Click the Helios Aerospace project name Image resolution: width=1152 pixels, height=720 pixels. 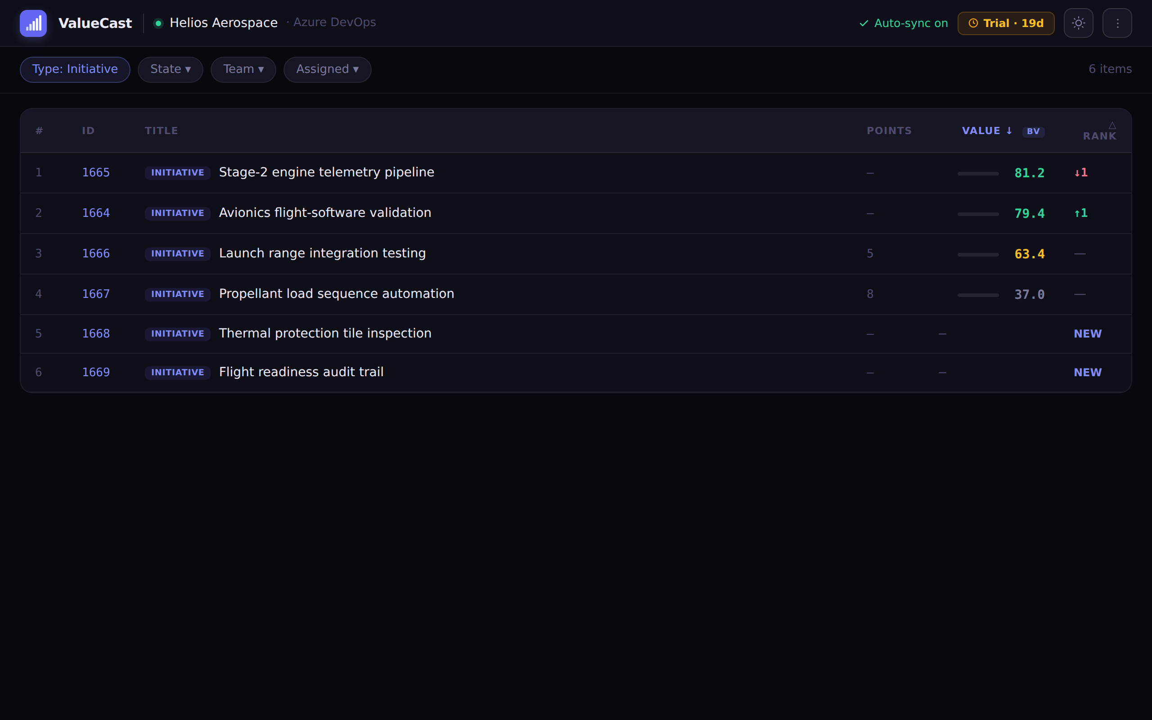224,23
